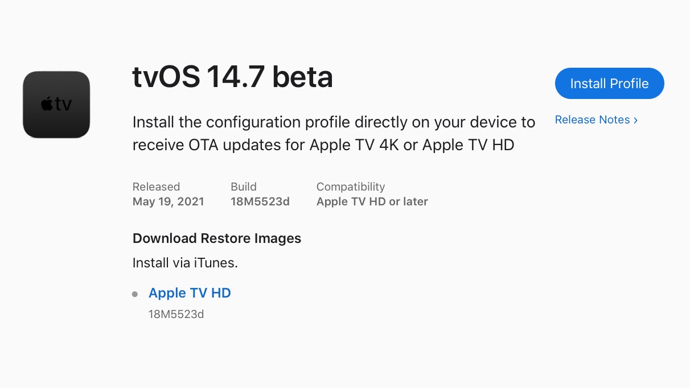Viewport: 690px width, 388px height.
Task: Click the Apple TV black box icon
Action: coord(56,105)
